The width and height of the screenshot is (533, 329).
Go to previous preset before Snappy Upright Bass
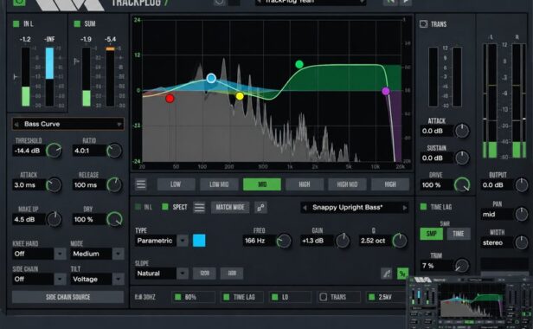pos(305,208)
